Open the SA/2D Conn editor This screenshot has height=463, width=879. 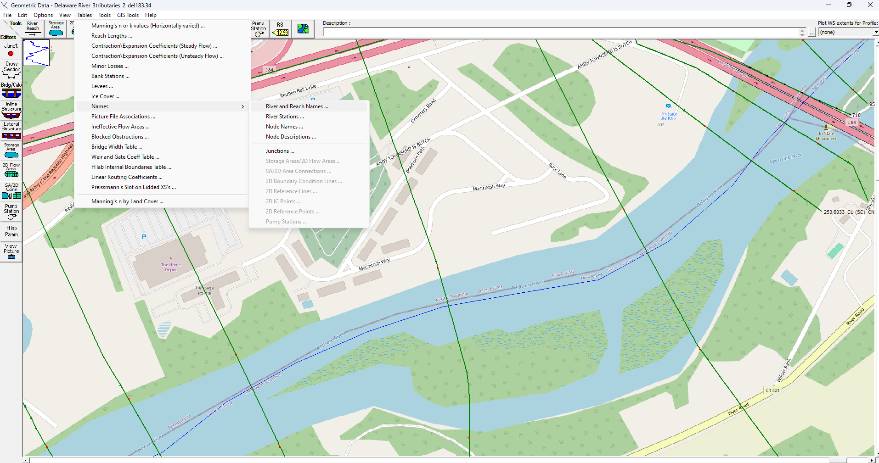click(11, 190)
